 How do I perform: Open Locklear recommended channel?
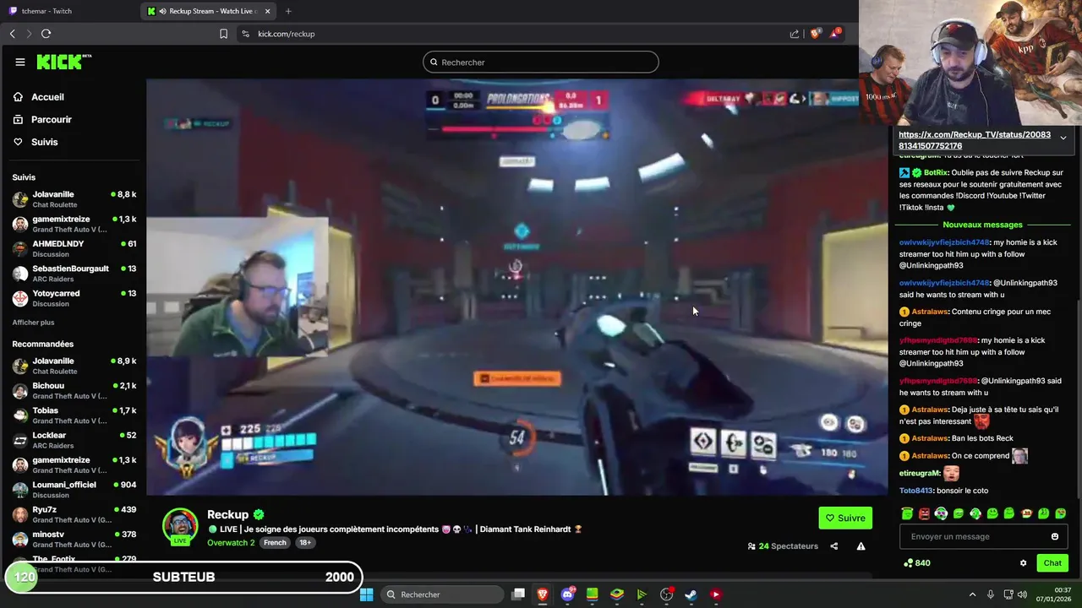pyautogui.click(x=74, y=440)
